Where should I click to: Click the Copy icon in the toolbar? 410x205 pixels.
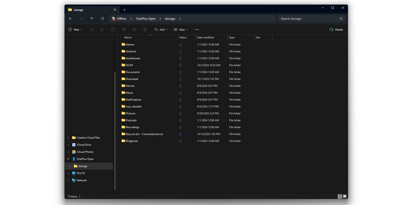(102, 29)
